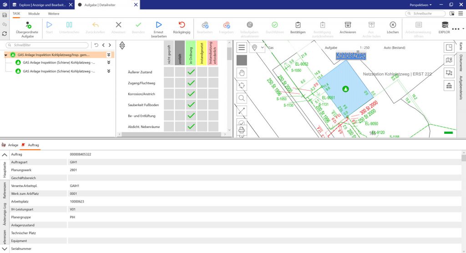The width and height of the screenshot is (466, 253).
Task: Set Korrosion/Anstrich to instandgesetzt
Action: tap(202, 94)
